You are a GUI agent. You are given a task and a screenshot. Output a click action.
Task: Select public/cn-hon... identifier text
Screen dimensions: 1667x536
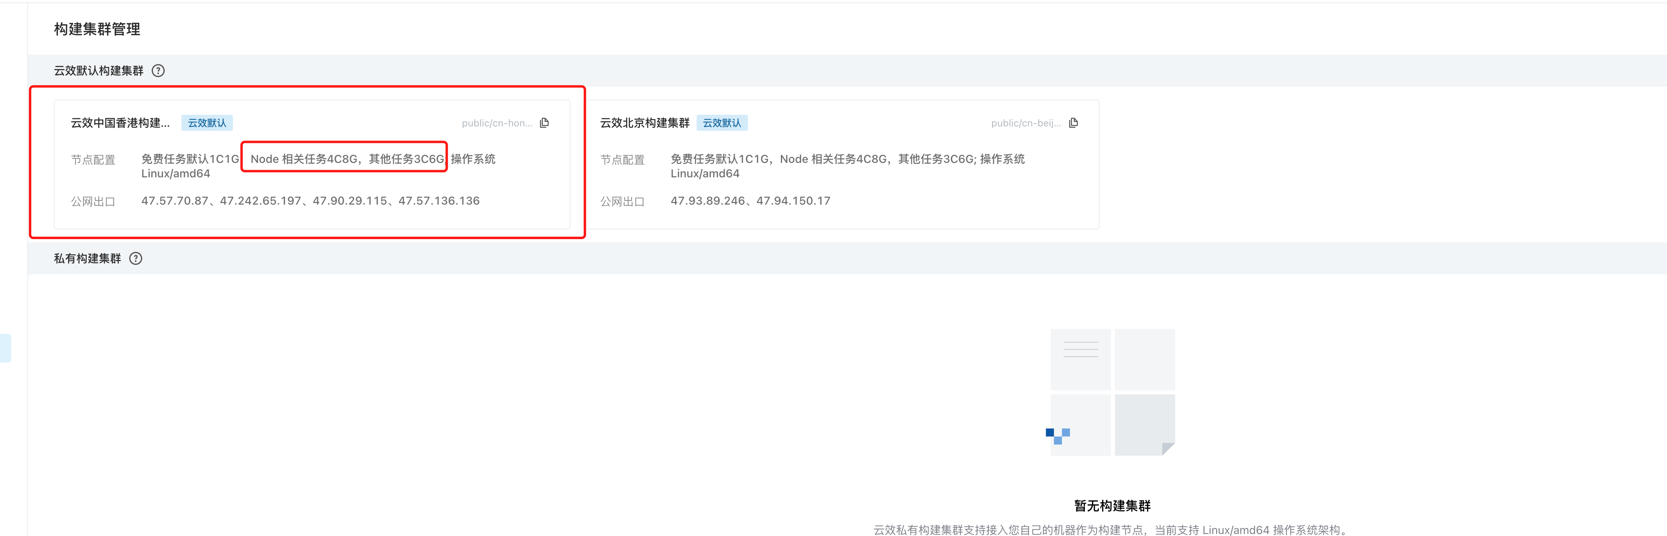click(x=497, y=123)
